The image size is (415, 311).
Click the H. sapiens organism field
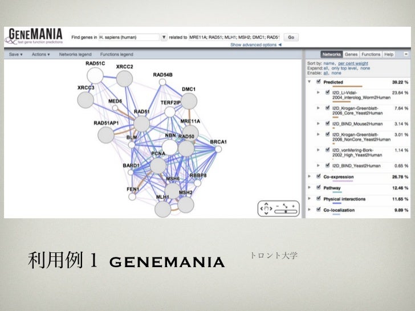tap(129, 37)
